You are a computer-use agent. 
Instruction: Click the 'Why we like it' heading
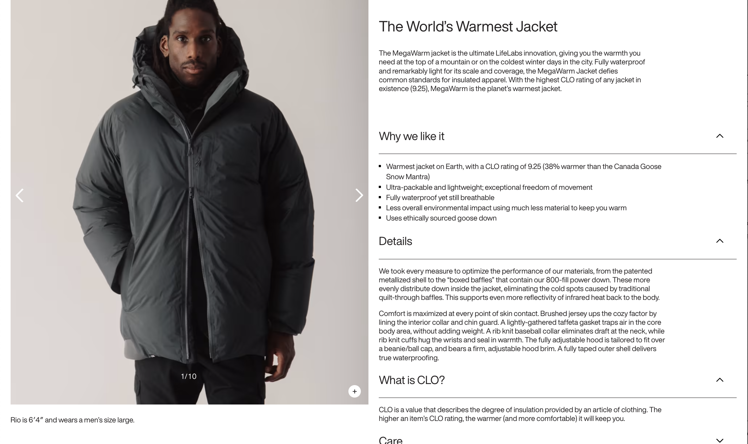411,136
